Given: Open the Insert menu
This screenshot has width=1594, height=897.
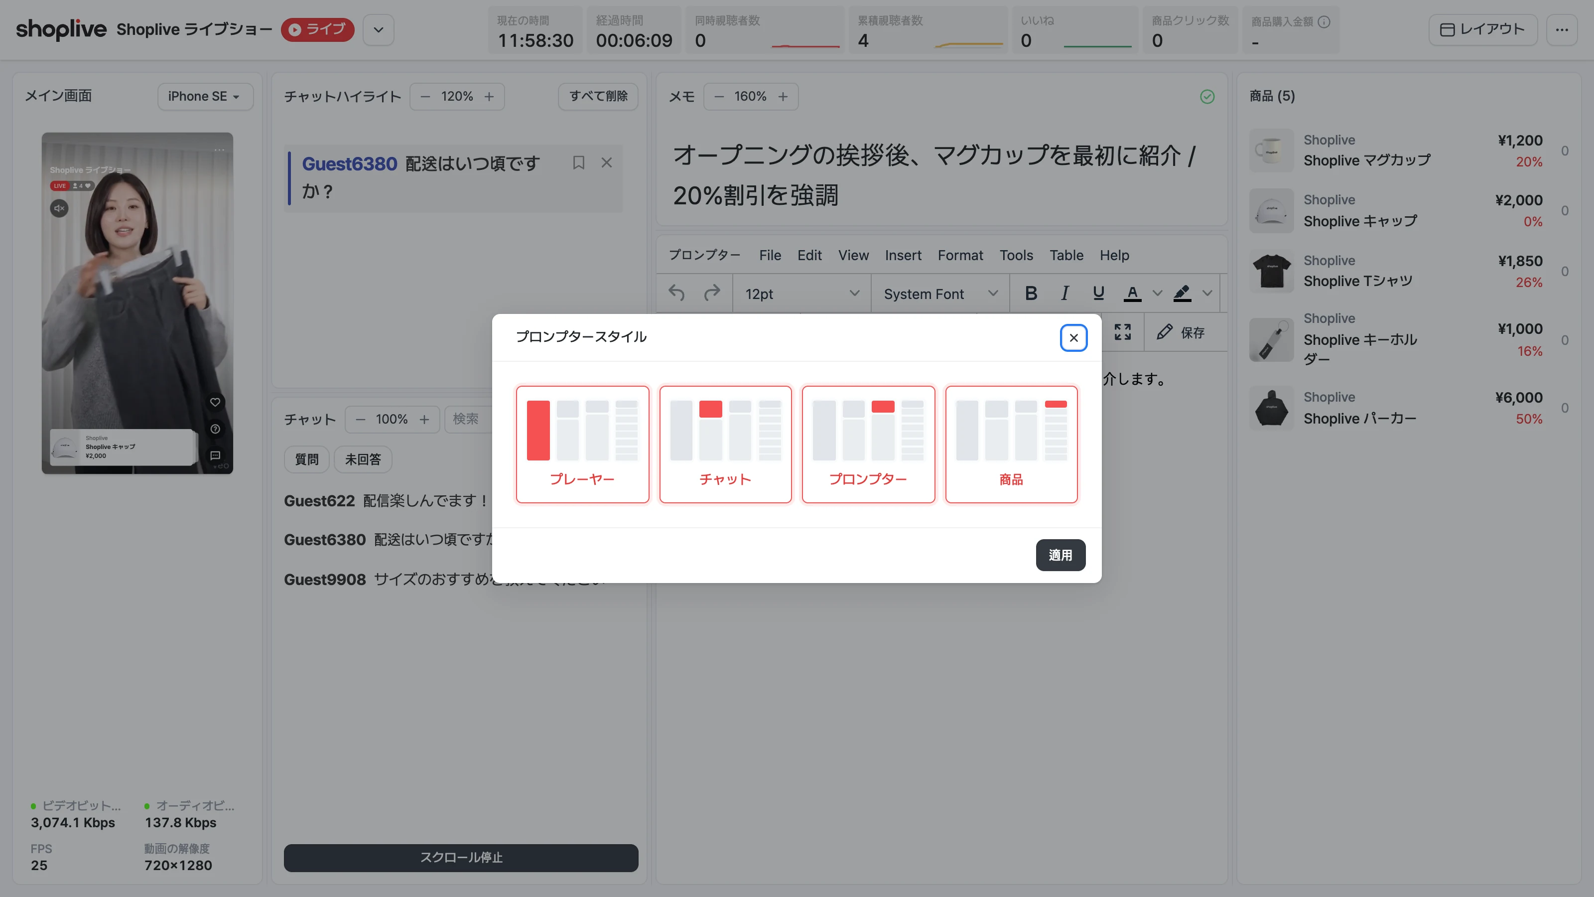Looking at the screenshot, I should tap(903, 256).
